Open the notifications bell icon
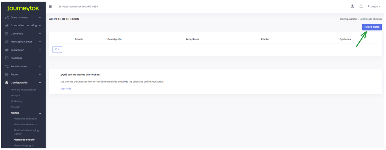 (x=361, y=6)
